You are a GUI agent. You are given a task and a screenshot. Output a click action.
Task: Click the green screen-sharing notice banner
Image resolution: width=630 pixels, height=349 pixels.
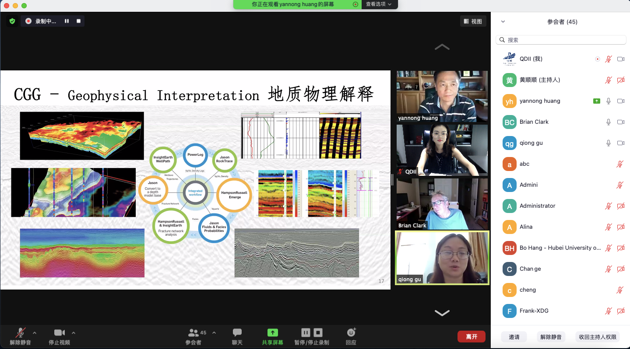(297, 4)
